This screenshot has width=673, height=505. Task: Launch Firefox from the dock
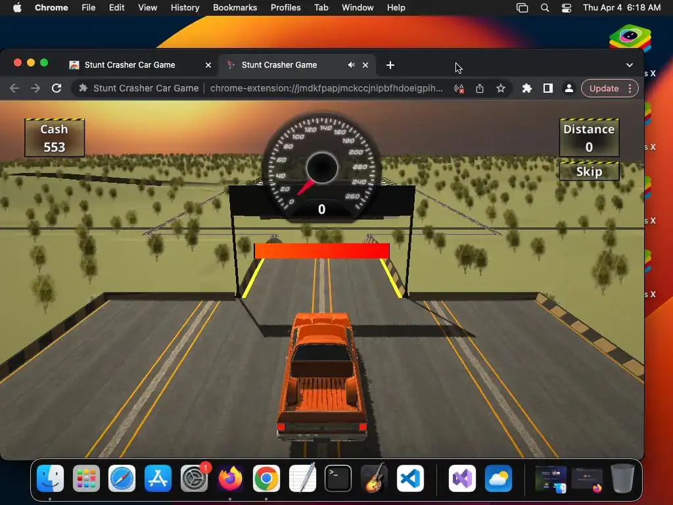point(230,479)
